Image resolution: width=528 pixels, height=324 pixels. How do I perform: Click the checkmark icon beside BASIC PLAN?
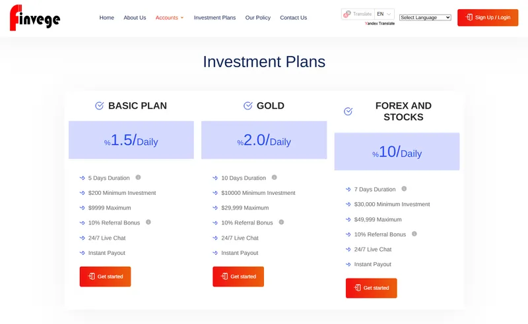point(100,106)
